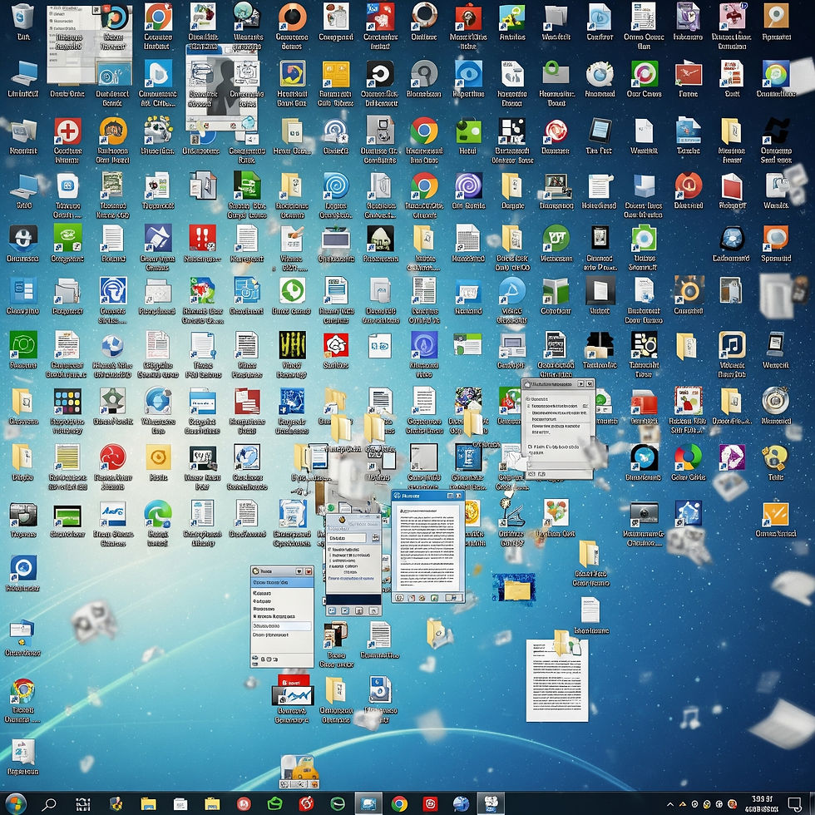This screenshot has width=815, height=815.
Task: Open the camera desktop icon
Action: (644, 514)
